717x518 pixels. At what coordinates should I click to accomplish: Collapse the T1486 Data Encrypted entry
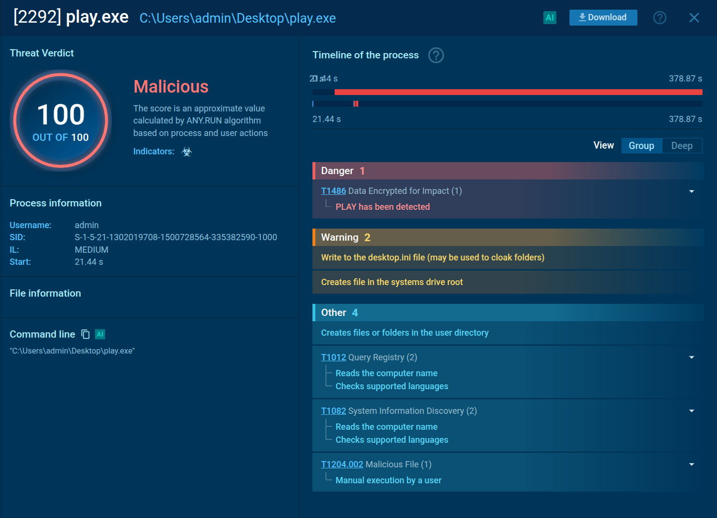(691, 191)
